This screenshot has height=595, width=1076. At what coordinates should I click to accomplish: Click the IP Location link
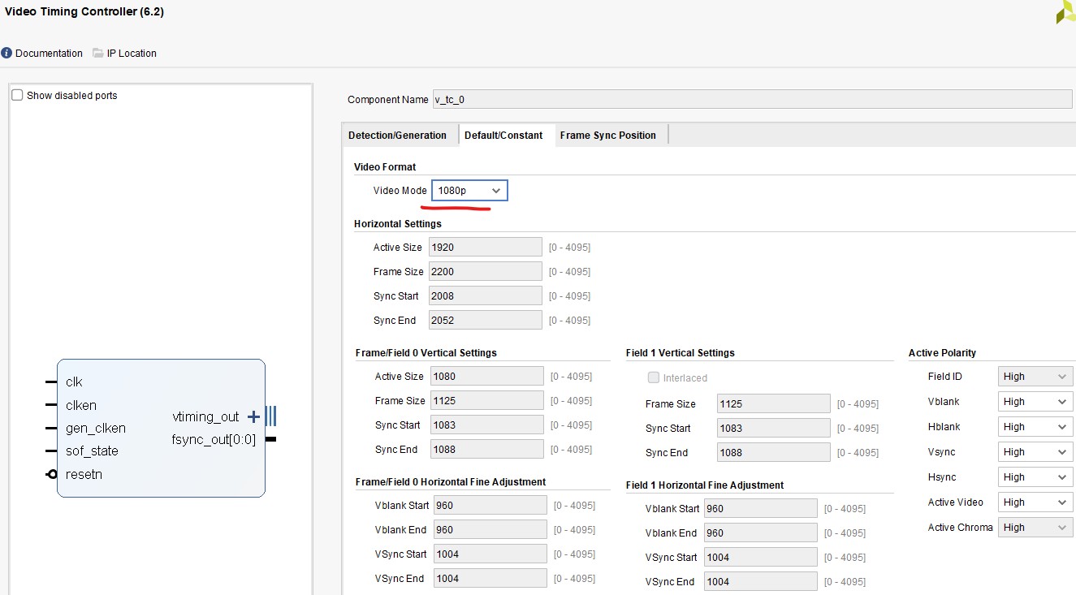click(132, 54)
